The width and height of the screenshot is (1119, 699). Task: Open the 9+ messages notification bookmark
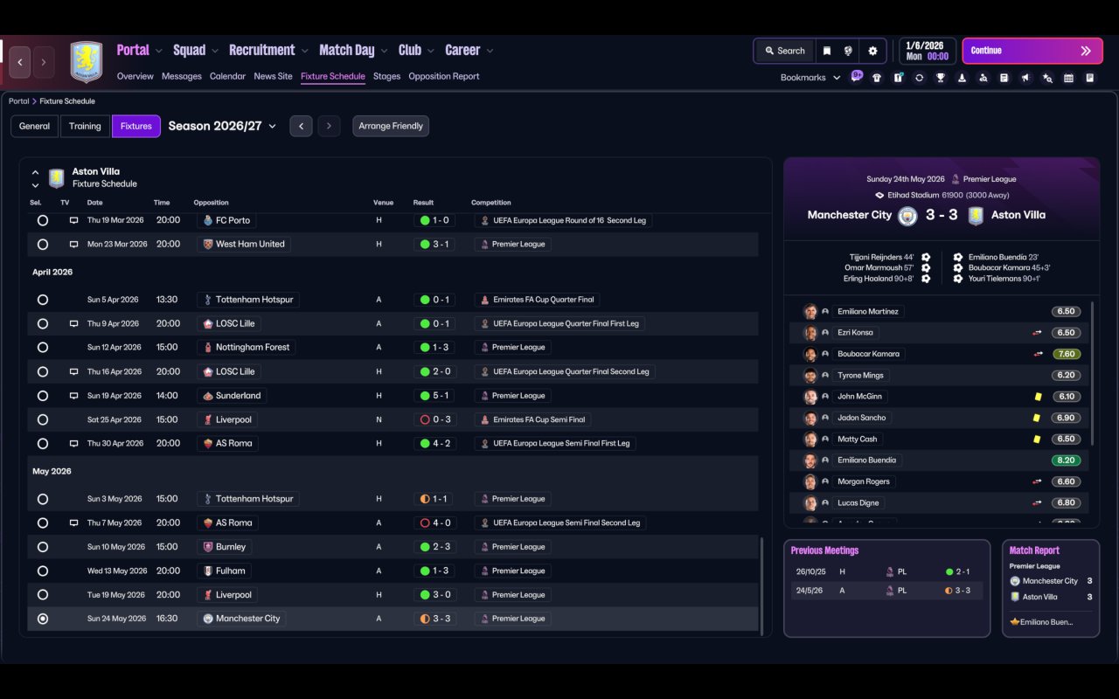click(x=857, y=77)
